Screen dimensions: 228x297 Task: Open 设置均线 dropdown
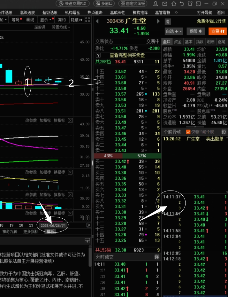tap(61, 27)
